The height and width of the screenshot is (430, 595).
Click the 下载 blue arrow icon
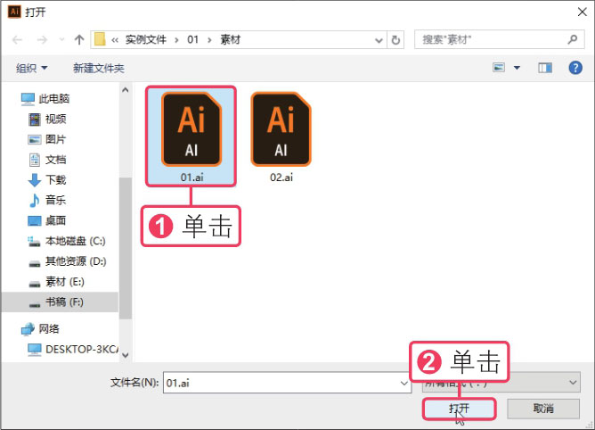click(35, 180)
